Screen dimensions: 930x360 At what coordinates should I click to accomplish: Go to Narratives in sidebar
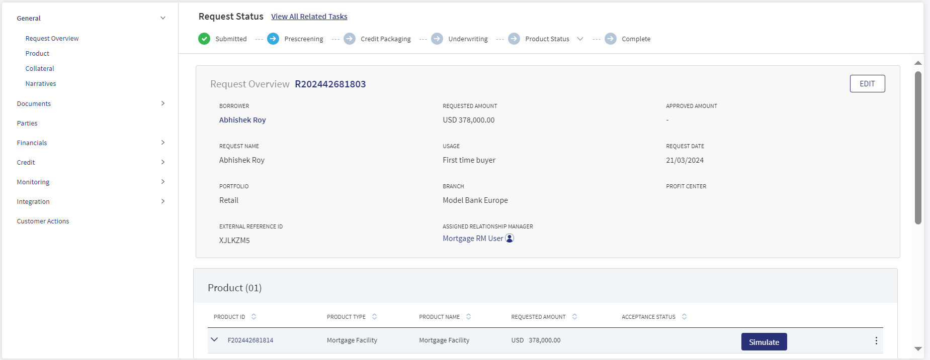41,83
